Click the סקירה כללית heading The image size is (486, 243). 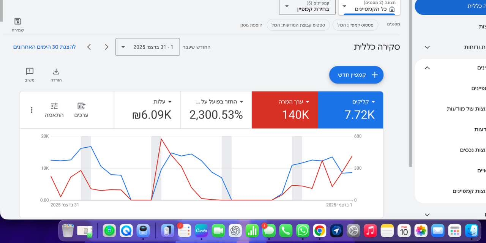click(377, 47)
